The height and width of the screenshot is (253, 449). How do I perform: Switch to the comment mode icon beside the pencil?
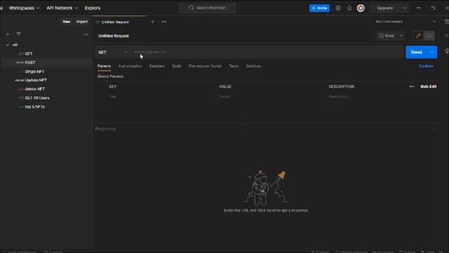tap(429, 36)
